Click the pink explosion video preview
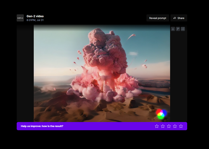 point(102,73)
